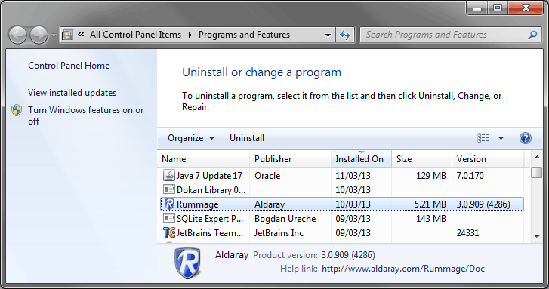Click the JetBrains TeamCity icon

[x=169, y=232]
